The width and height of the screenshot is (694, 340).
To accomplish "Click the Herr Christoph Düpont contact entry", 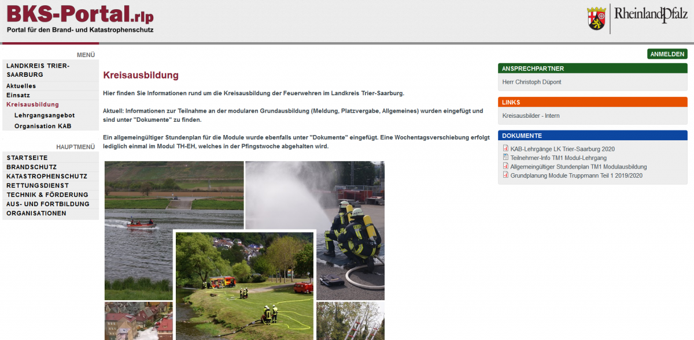I will [x=531, y=82].
